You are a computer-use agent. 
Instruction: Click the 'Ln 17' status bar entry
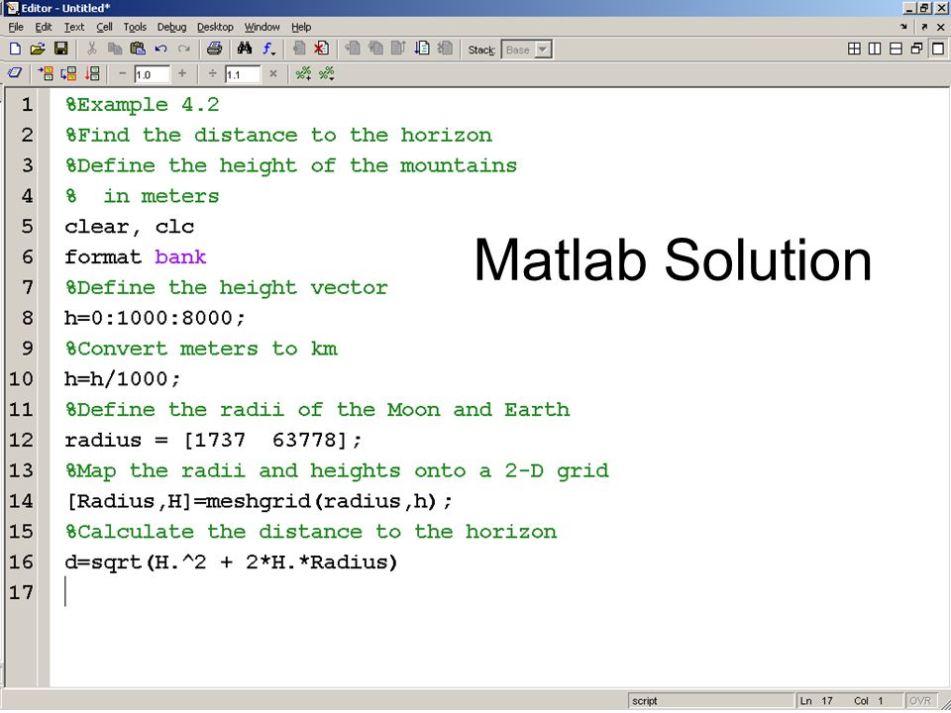click(816, 701)
